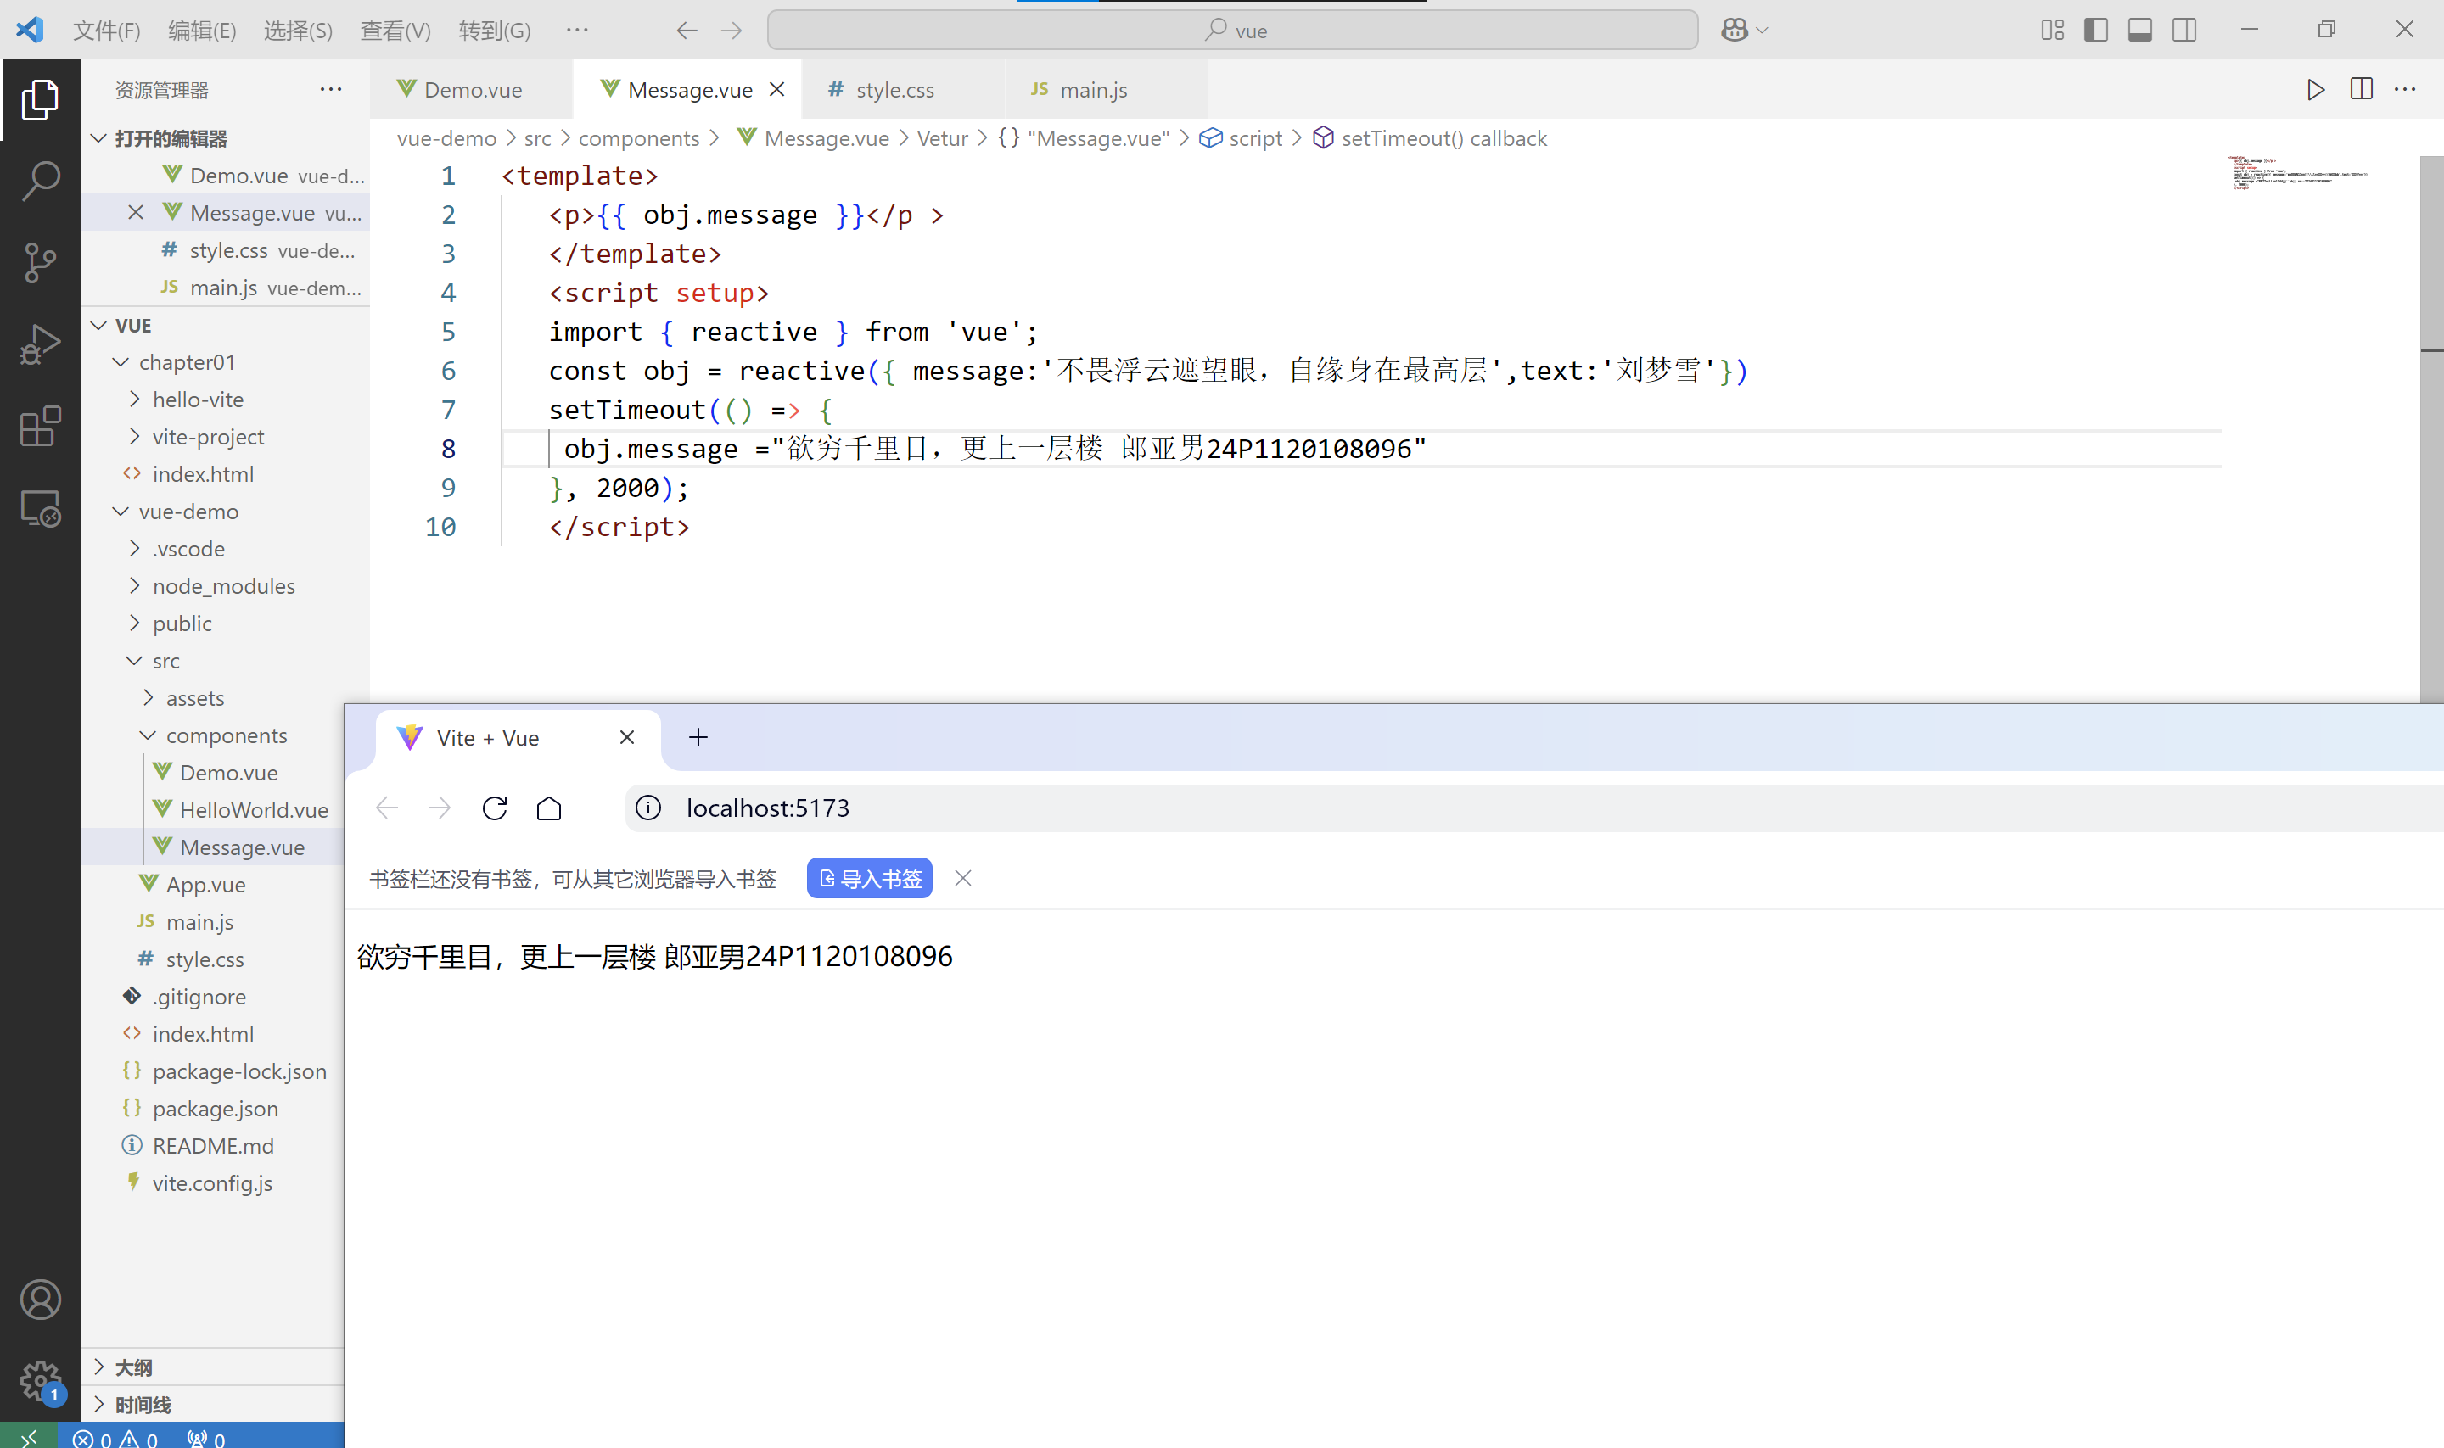
Task: Click the ports forwarded indicator in status bar
Action: tap(206, 1438)
